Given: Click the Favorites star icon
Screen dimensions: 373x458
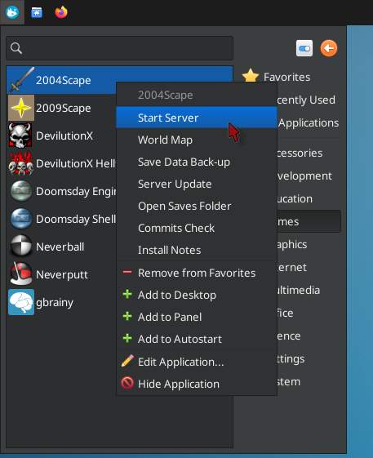Looking at the screenshot, I should pyautogui.click(x=251, y=76).
